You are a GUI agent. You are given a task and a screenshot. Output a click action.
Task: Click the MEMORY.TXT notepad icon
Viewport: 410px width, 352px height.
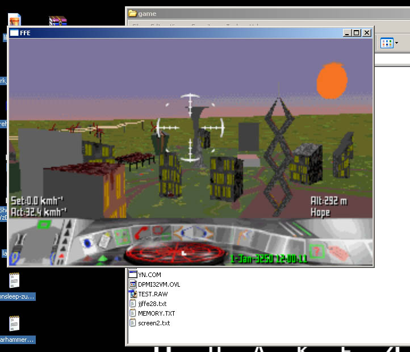click(x=133, y=313)
